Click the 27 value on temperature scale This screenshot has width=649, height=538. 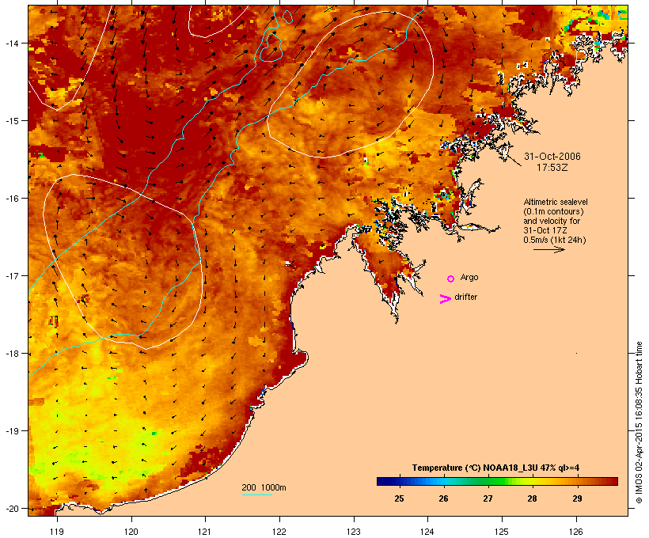(x=488, y=498)
